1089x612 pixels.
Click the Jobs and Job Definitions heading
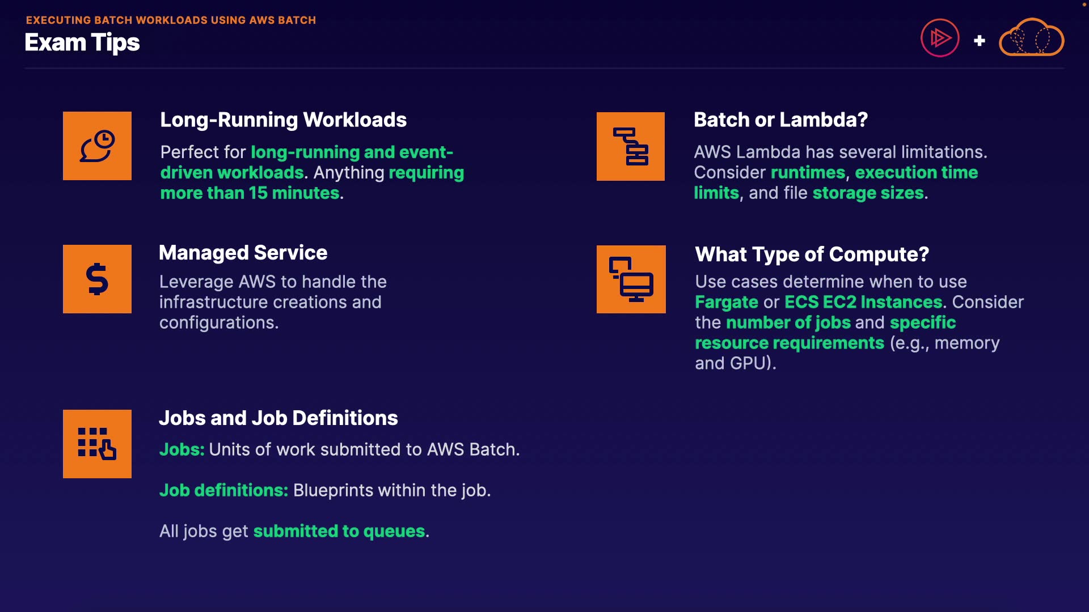tap(278, 418)
